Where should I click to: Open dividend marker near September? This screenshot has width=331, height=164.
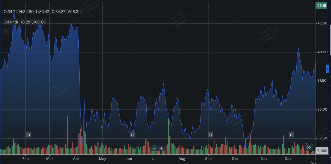[x=210, y=135]
